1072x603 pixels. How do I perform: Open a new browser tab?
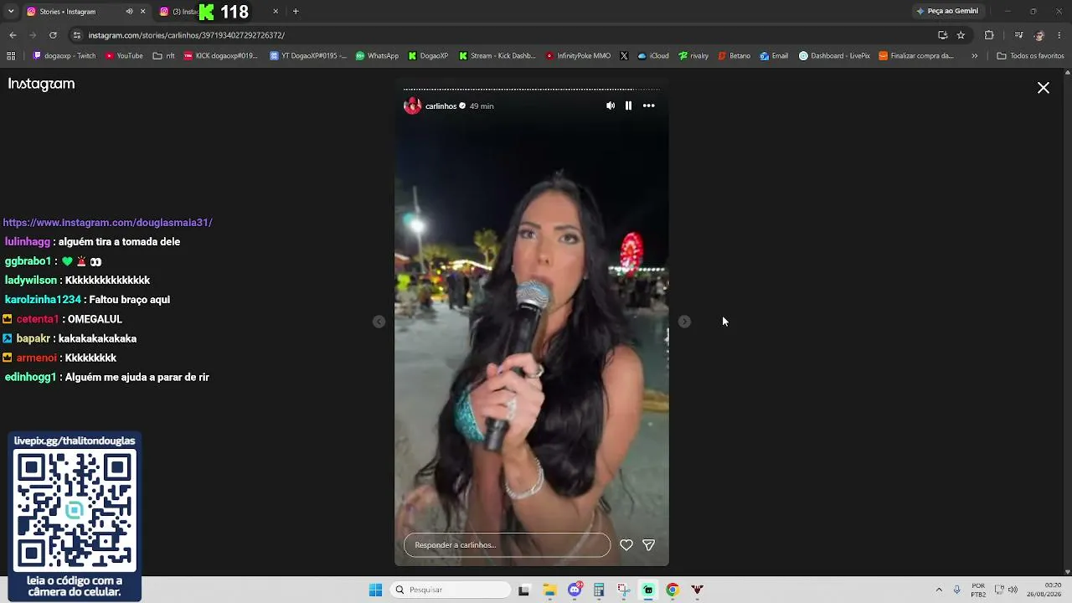tap(296, 12)
